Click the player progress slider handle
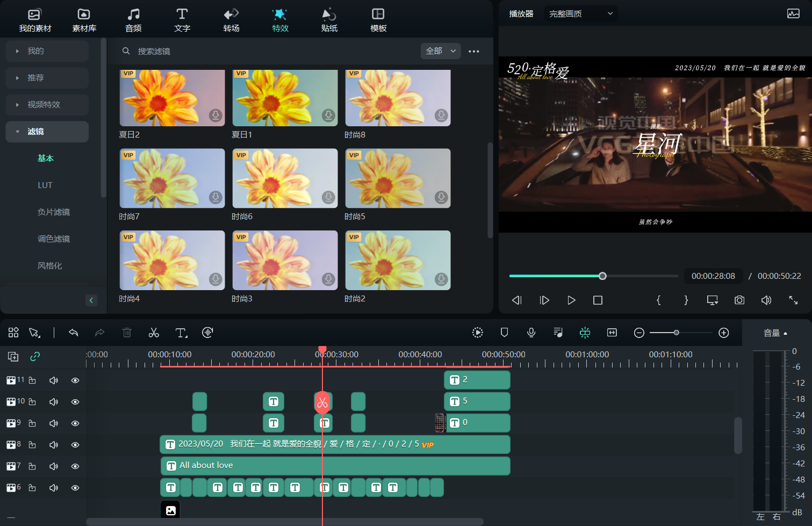This screenshot has width=812, height=526. coord(602,276)
